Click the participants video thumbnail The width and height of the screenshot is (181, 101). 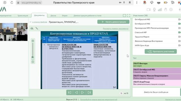[14, 32]
